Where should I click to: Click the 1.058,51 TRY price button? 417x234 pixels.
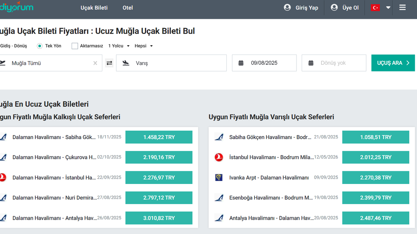point(376,137)
